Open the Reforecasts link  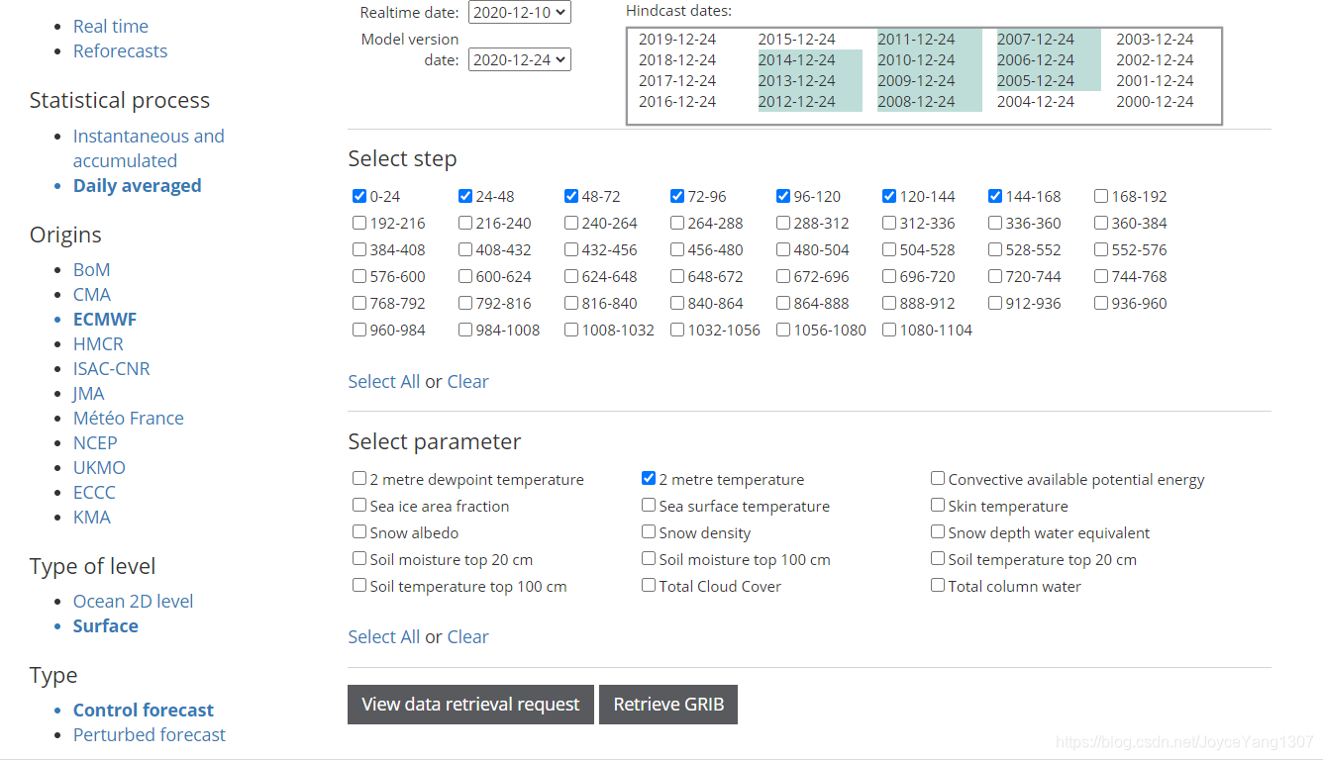pyautogui.click(x=120, y=50)
